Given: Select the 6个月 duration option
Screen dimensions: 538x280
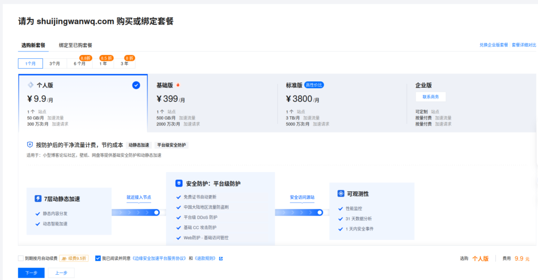Looking at the screenshot, I should pyautogui.click(x=79, y=63).
